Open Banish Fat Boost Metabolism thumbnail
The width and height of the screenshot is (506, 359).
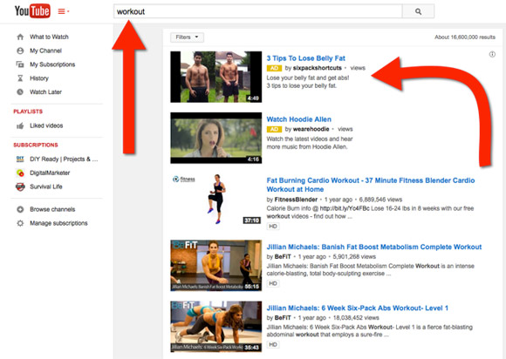click(215, 266)
